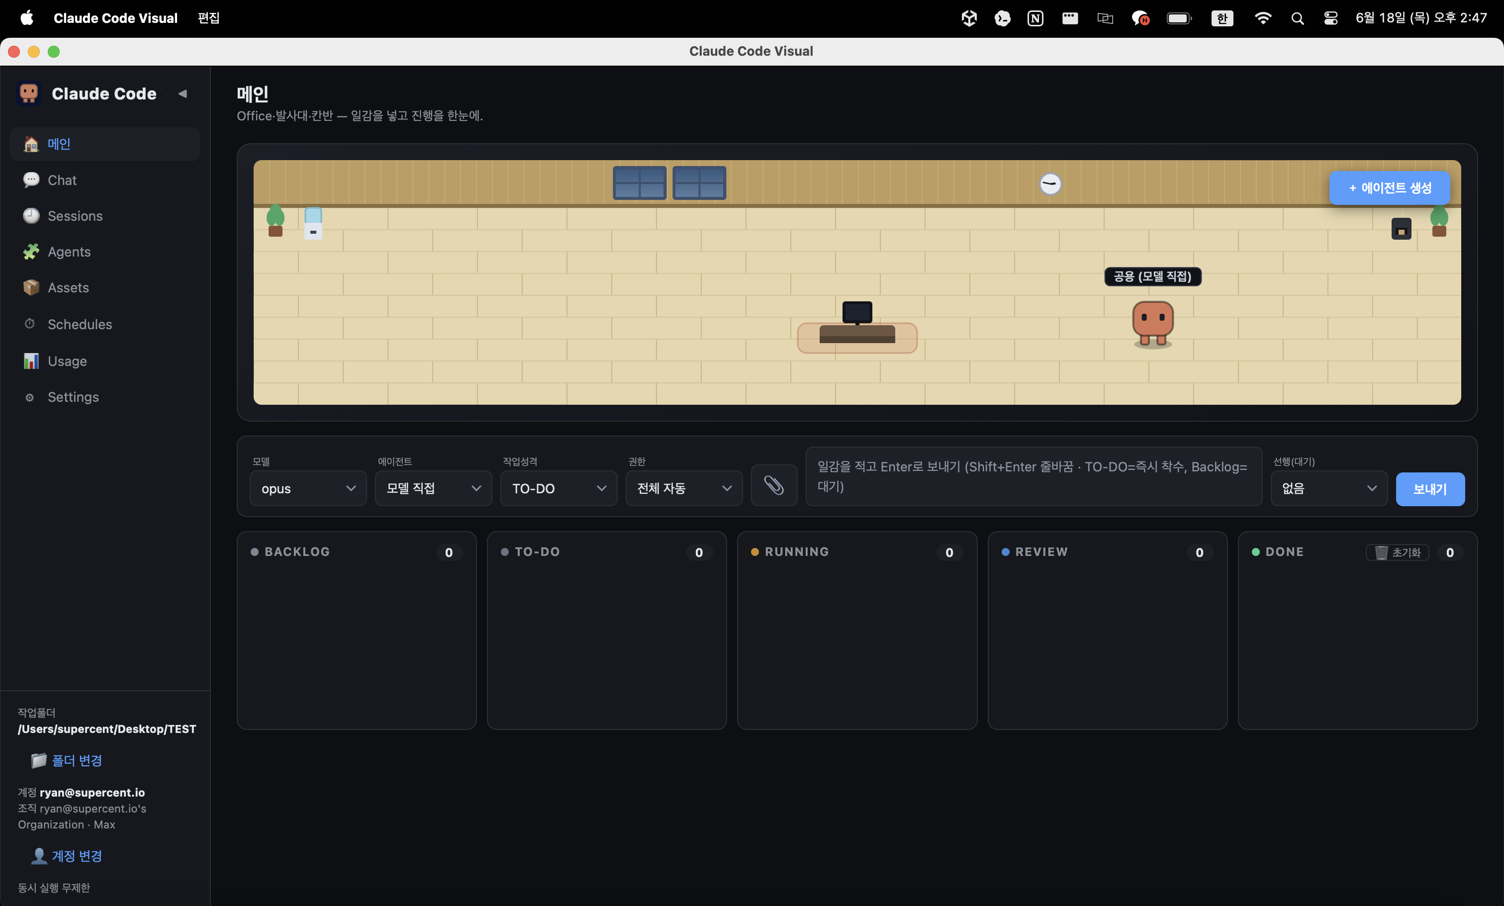Screen dimensions: 1504x906
Task: Click the + 에이전트 생성 button
Action: tap(1389, 188)
